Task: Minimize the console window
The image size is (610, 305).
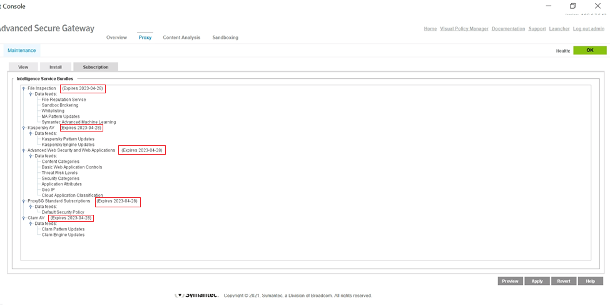Action: (x=548, y=6)
